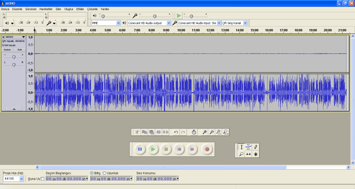Click the horizontal scrollbar thumb
The height and width of the screenshot is (189, 355).
(163, 167)
